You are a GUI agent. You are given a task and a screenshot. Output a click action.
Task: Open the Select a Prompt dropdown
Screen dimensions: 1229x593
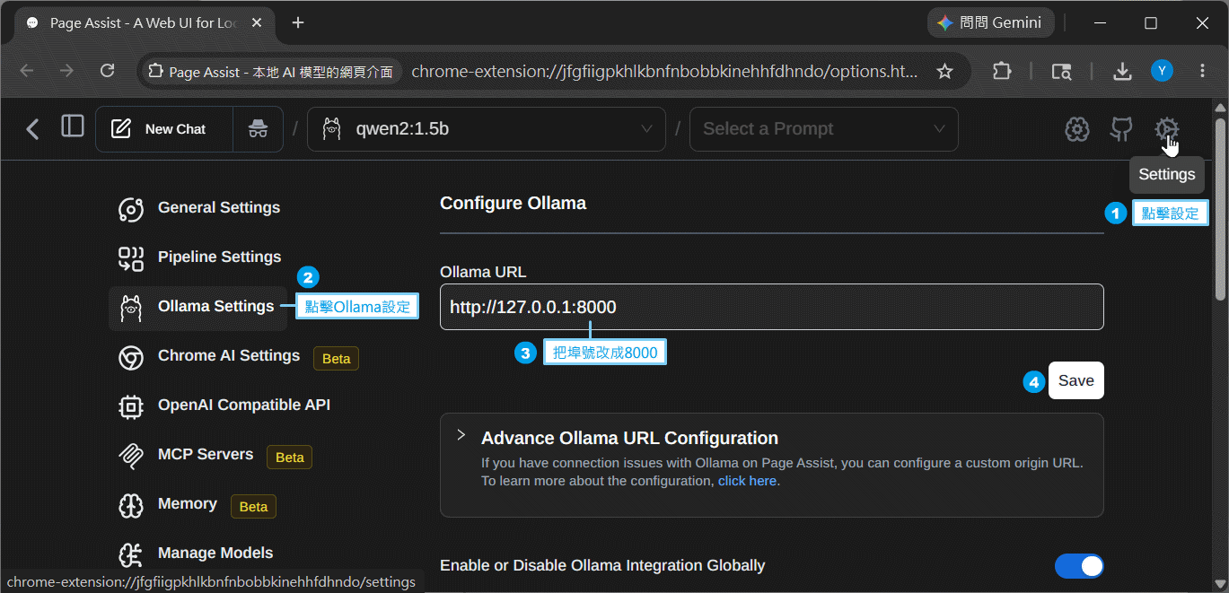point(824,129)
